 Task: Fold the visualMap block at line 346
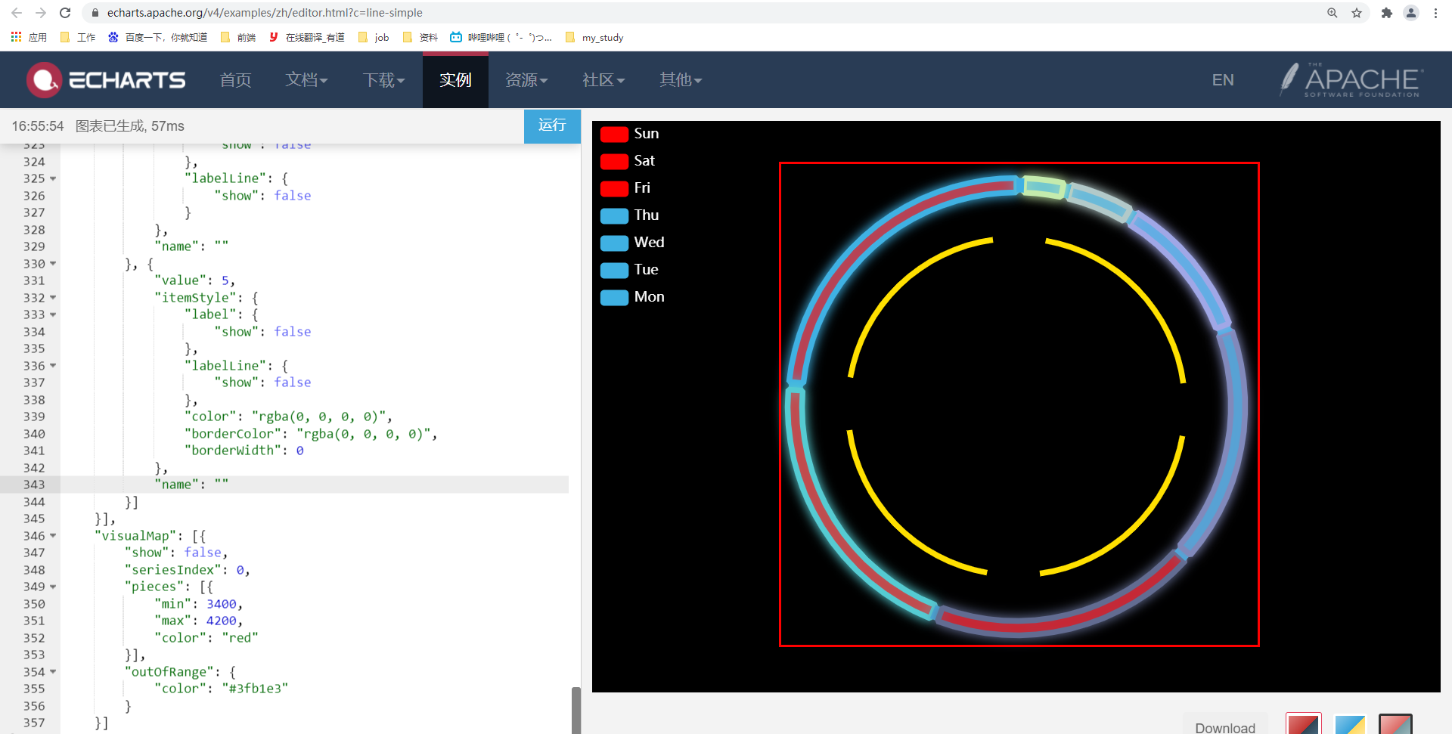tap(53, 536)
